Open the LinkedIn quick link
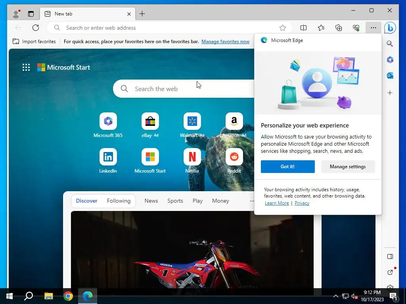 point(108,161)
